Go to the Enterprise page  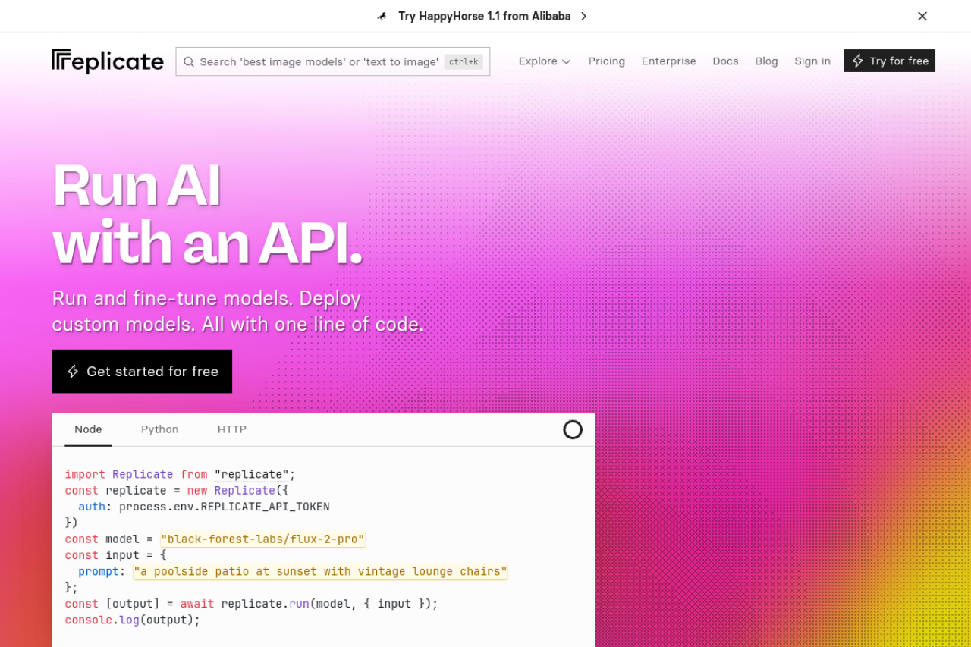[x=669, y=61]
